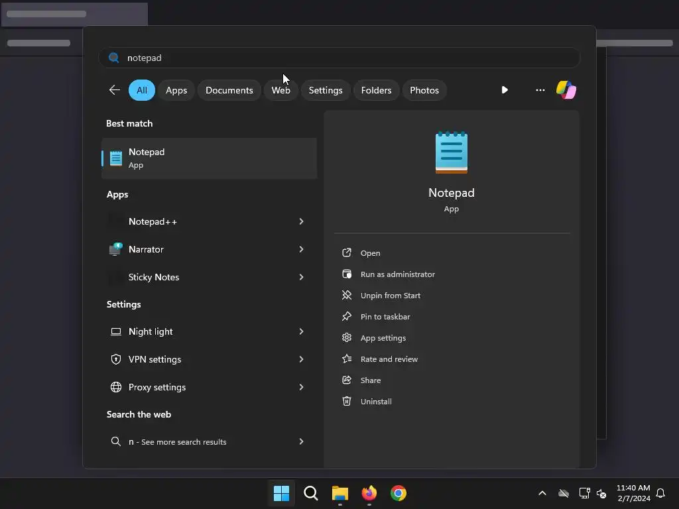679x509 pixels.
Task: Switch to the Apps filter tab
Action: click(176, 90)
